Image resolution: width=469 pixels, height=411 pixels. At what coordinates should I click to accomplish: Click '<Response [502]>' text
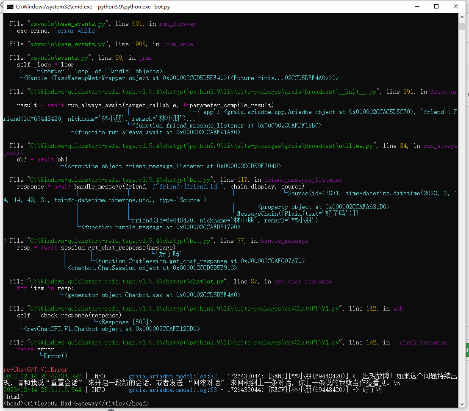(x=125, y=322)
